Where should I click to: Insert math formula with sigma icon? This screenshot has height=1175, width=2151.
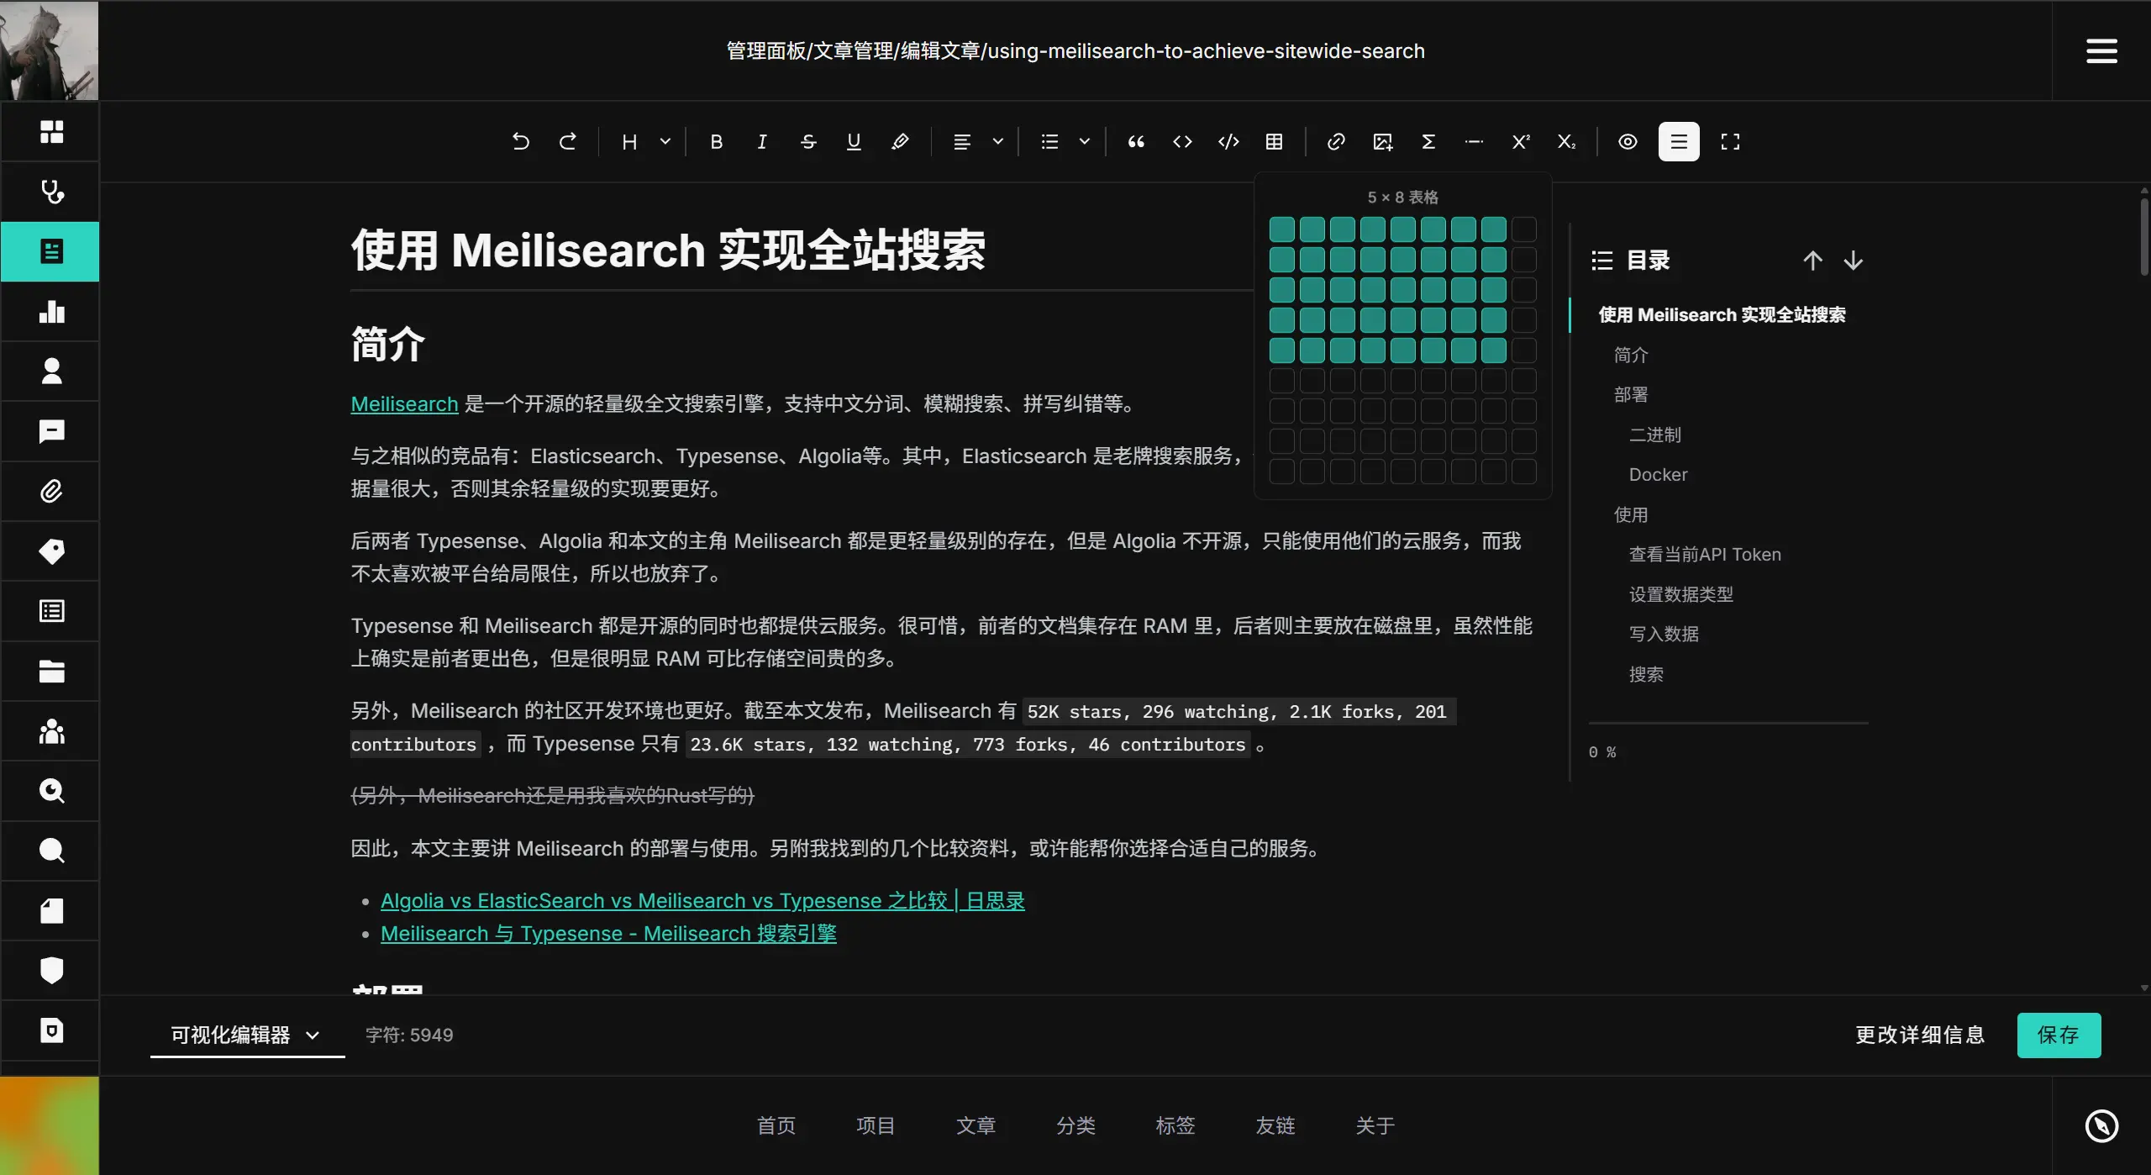[1428, 141]
